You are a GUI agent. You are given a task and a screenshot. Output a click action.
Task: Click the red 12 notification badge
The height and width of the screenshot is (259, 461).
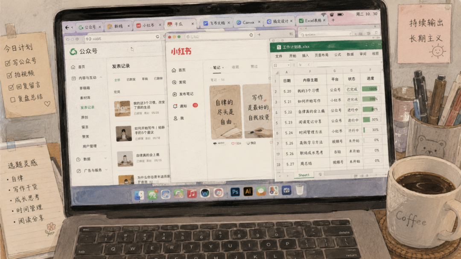(195, 105)
